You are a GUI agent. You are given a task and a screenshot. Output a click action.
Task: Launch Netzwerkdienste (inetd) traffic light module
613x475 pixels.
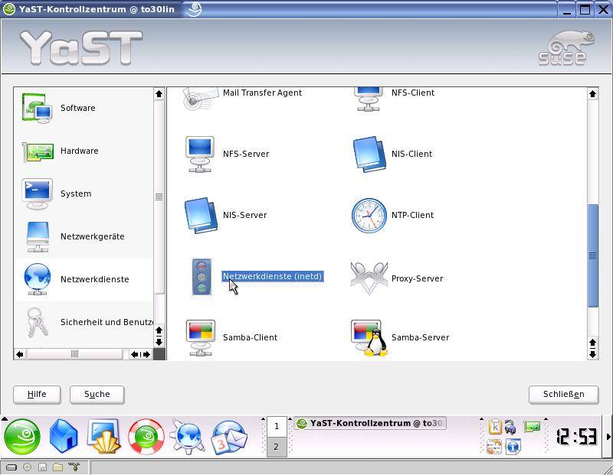point(257,277)
